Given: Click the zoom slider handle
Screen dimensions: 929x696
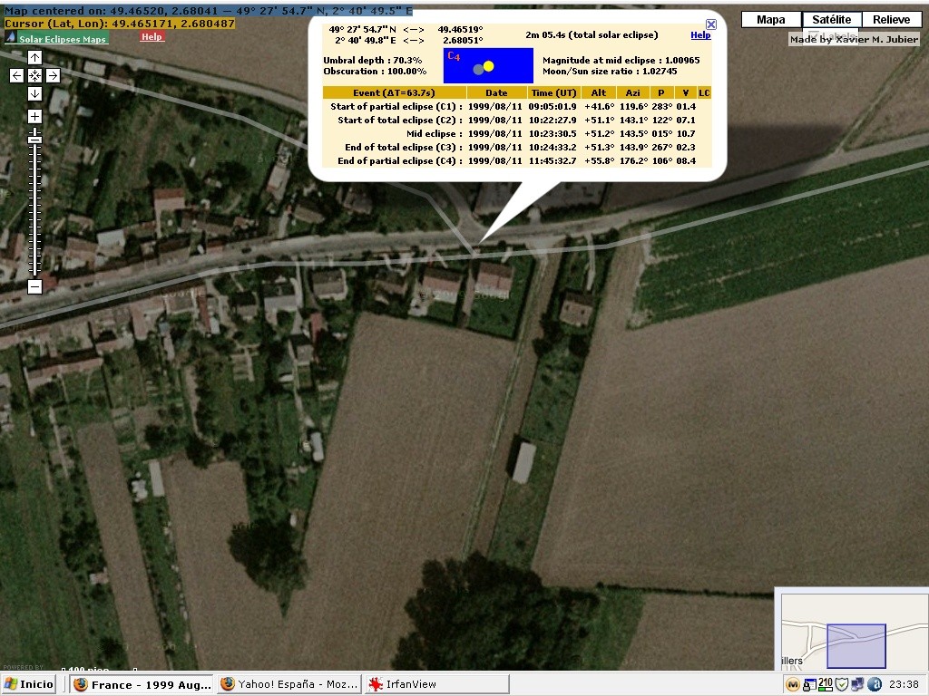Looking at the screenshot, I should click(34, 138).
